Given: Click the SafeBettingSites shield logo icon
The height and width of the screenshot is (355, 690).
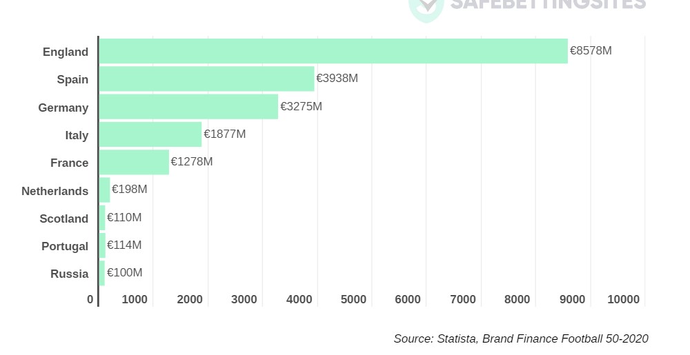Looking at the screenshot, I should (x=426, y=7).
